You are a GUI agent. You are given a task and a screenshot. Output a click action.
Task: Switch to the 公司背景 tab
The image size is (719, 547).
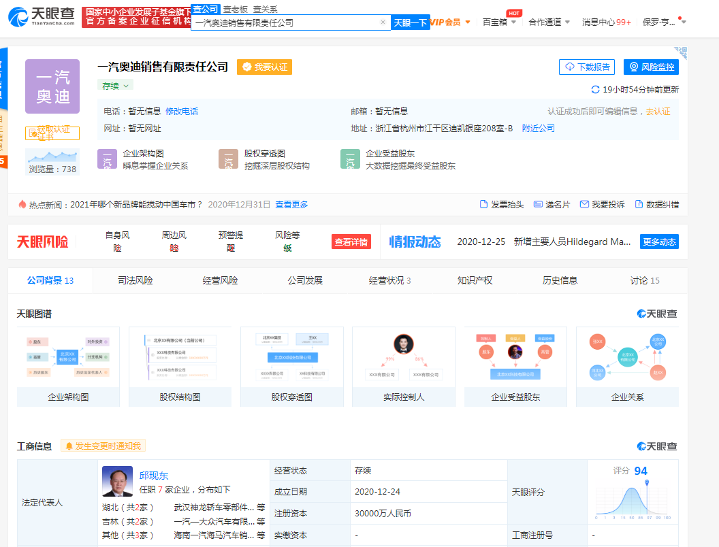(x=50, y=280)
